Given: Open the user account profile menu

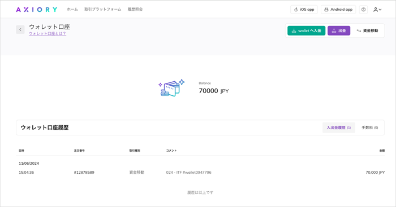Looking at the screenshot, I should pos(377,10).
